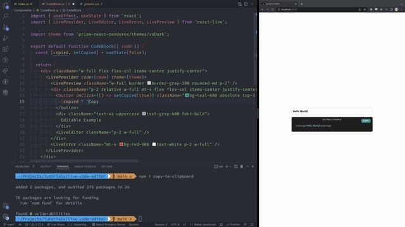The image size is (405, 227).
Task: Open the Run and Debug view
Action: coord(6,38)
